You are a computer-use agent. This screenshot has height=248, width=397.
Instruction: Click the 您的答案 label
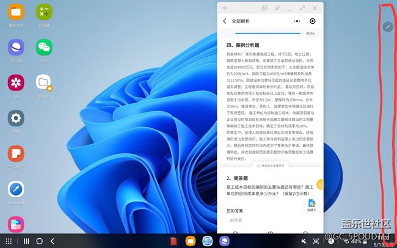(235, 211)
